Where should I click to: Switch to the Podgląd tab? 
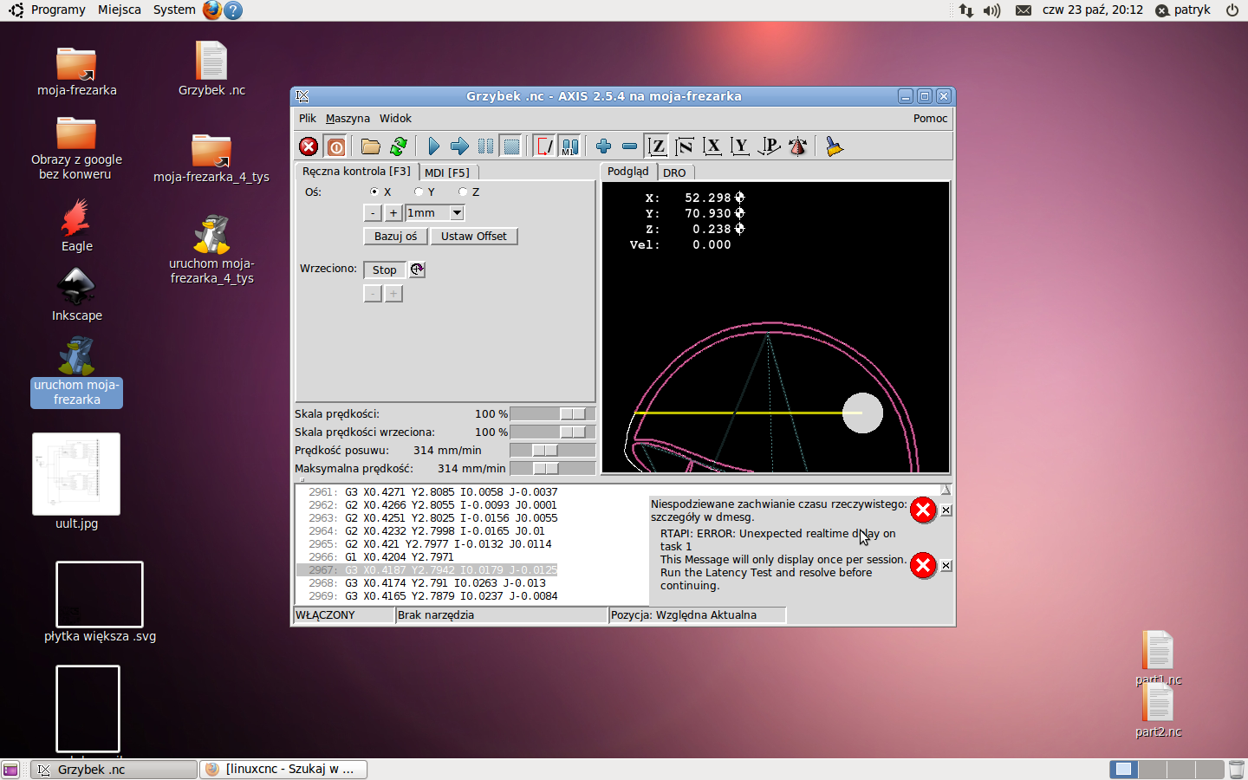(x=628, y=172)
